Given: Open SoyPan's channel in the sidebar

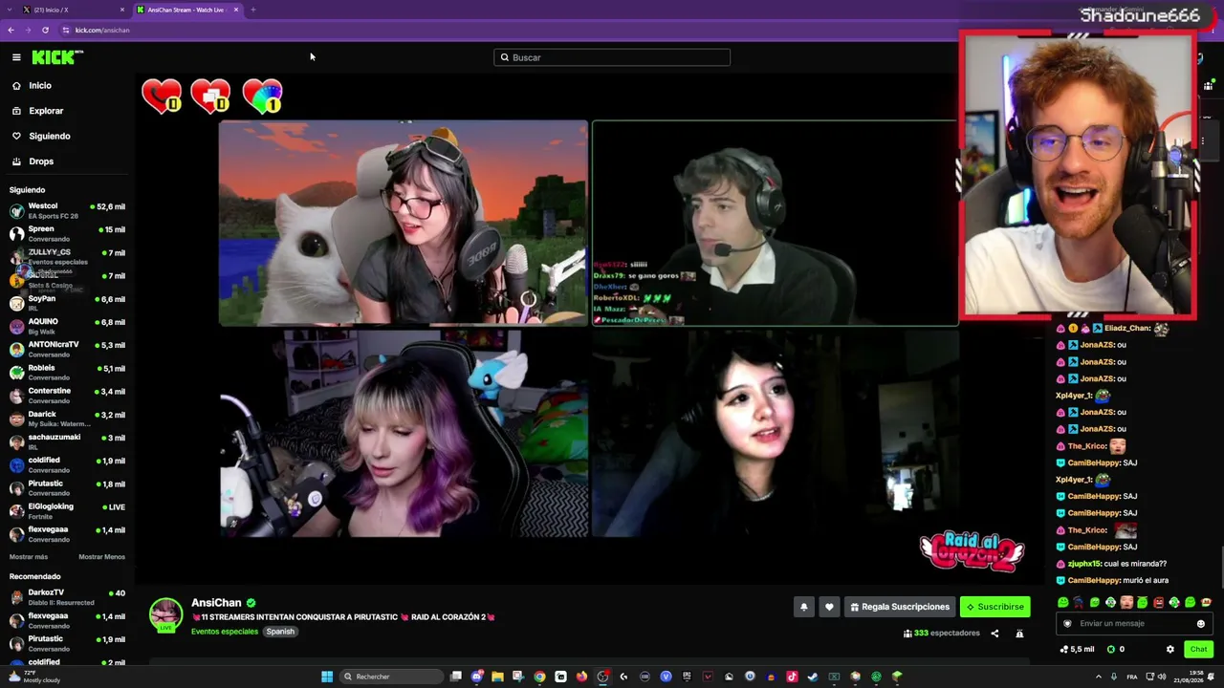Looking at the screenshot, I should pyautogui.click(x=67, y=303).
